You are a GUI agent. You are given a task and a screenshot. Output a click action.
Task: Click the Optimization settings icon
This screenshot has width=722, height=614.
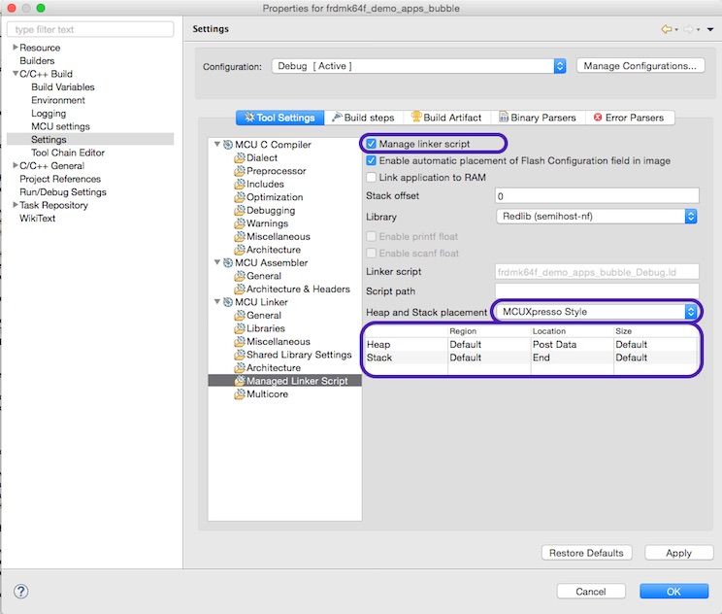pyautogui.click(x=240, y=197)
